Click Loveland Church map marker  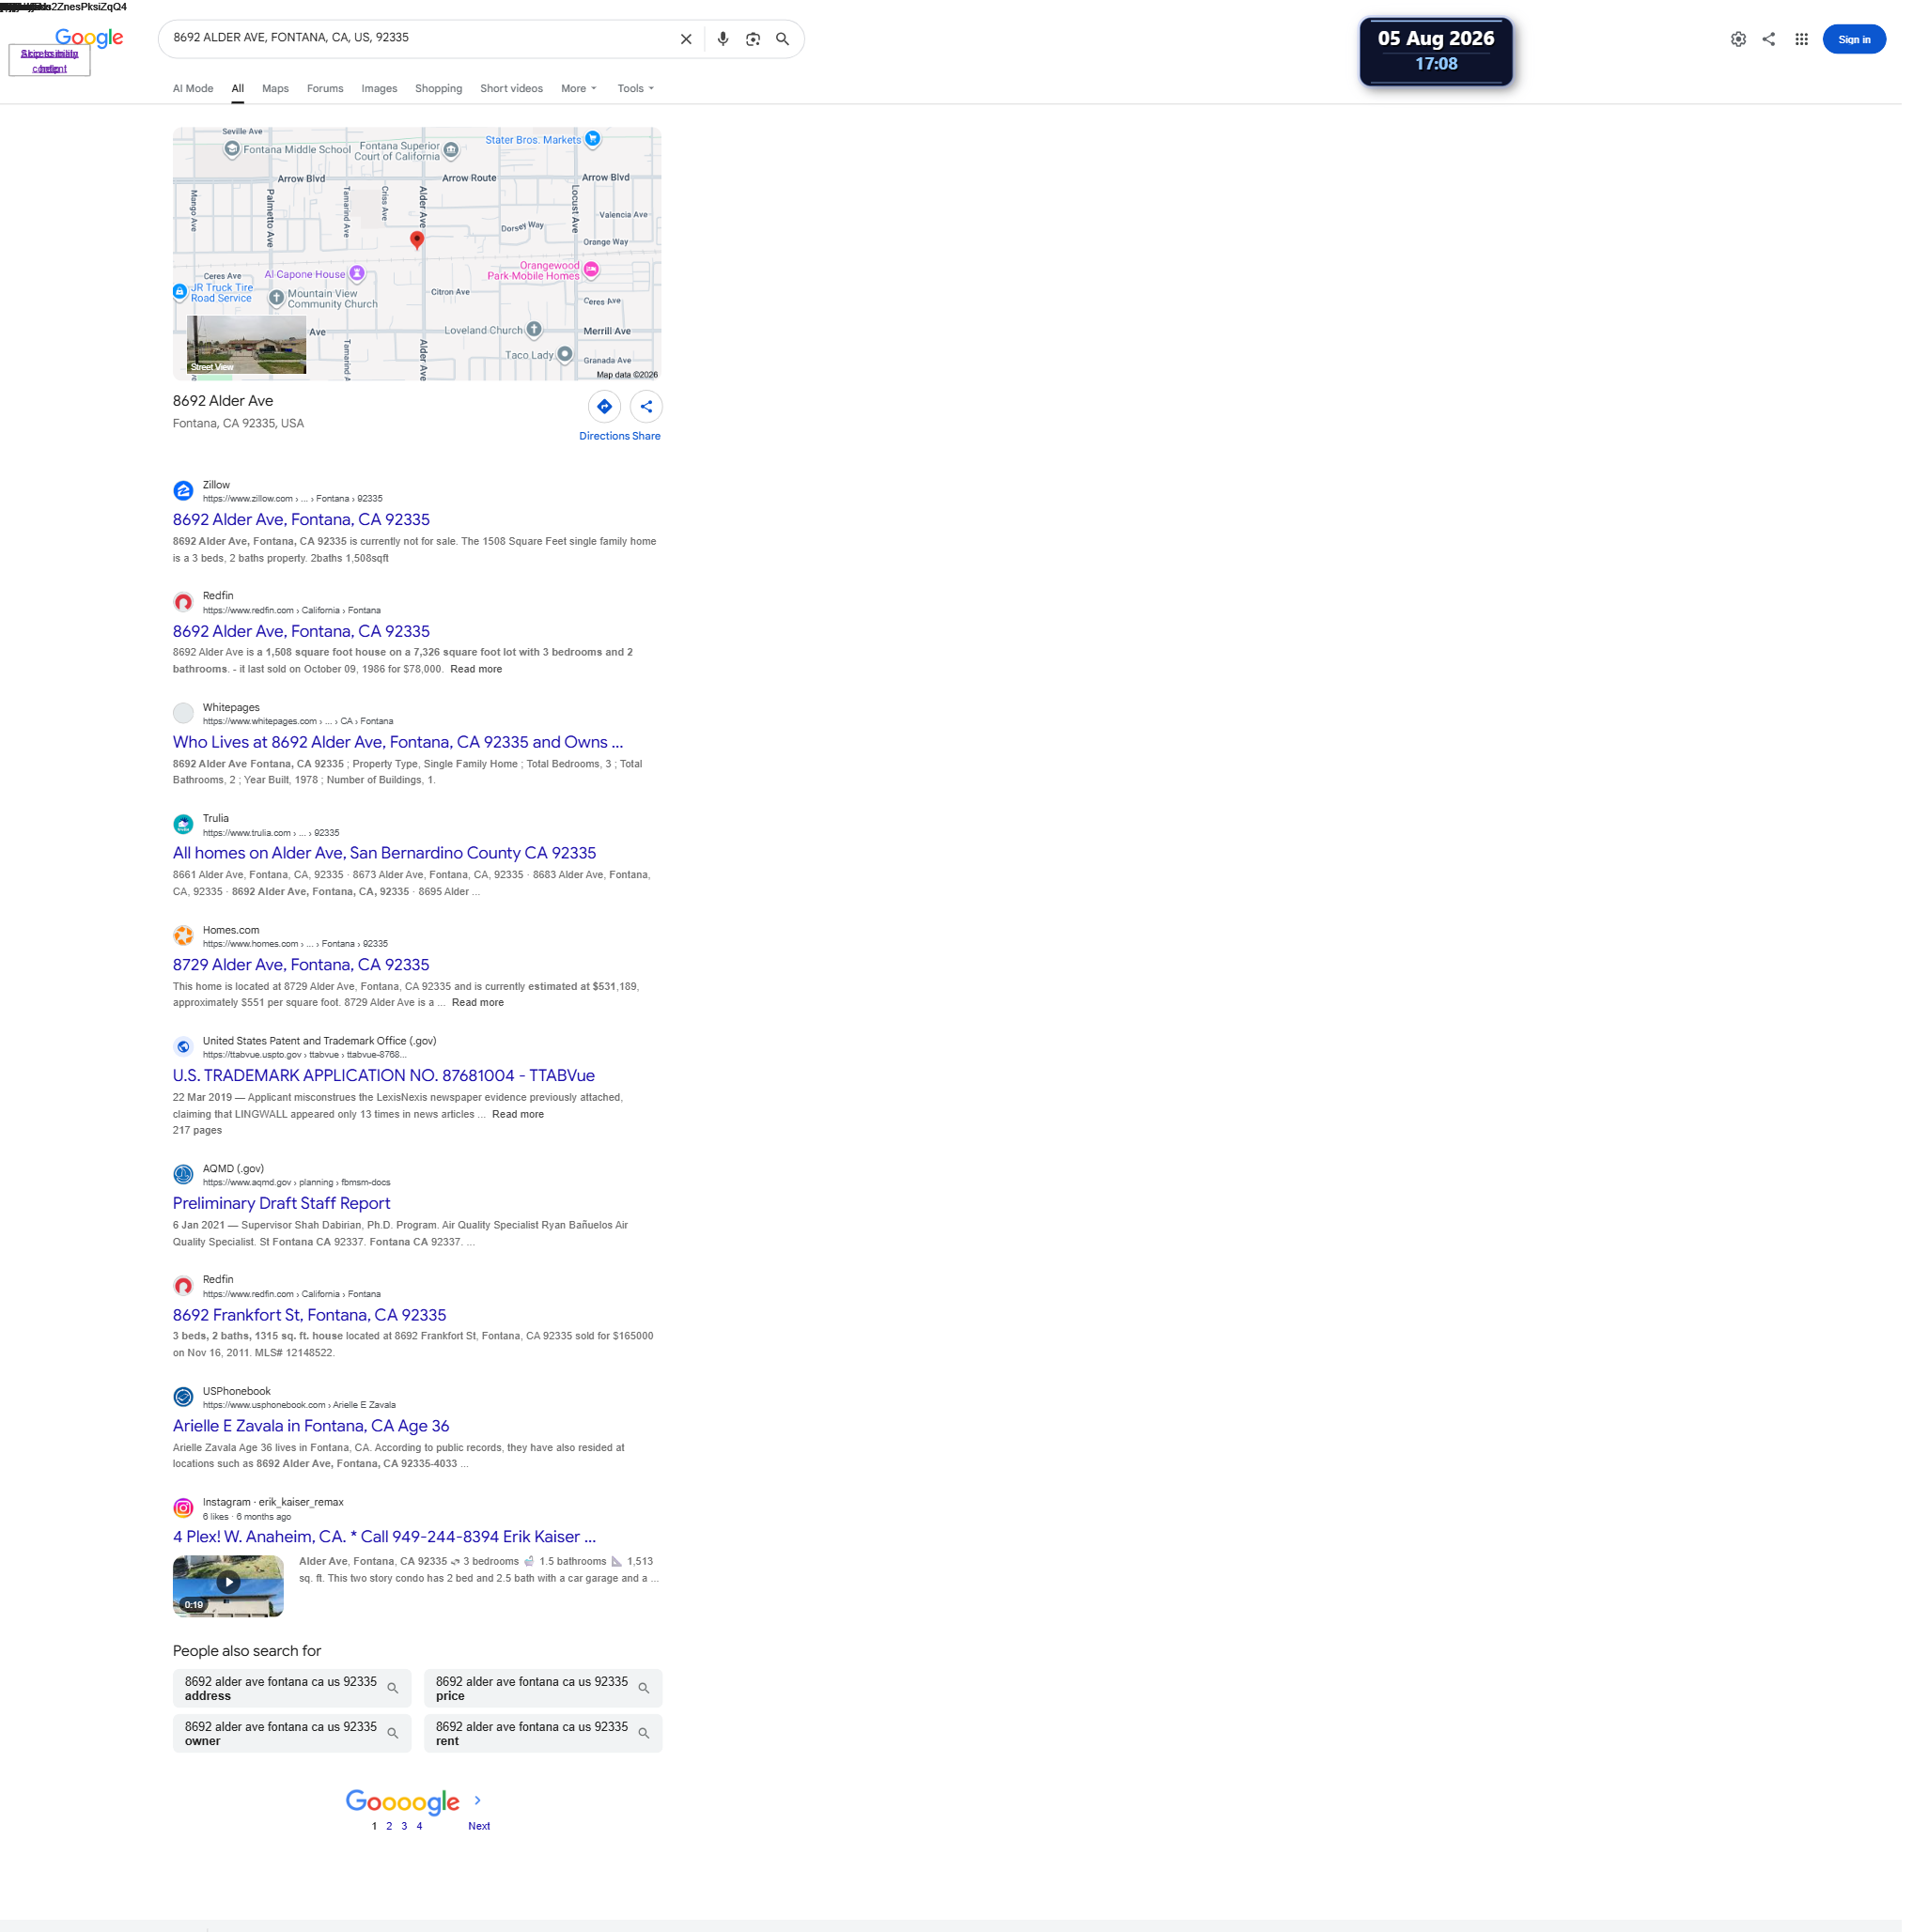(535, 329)
